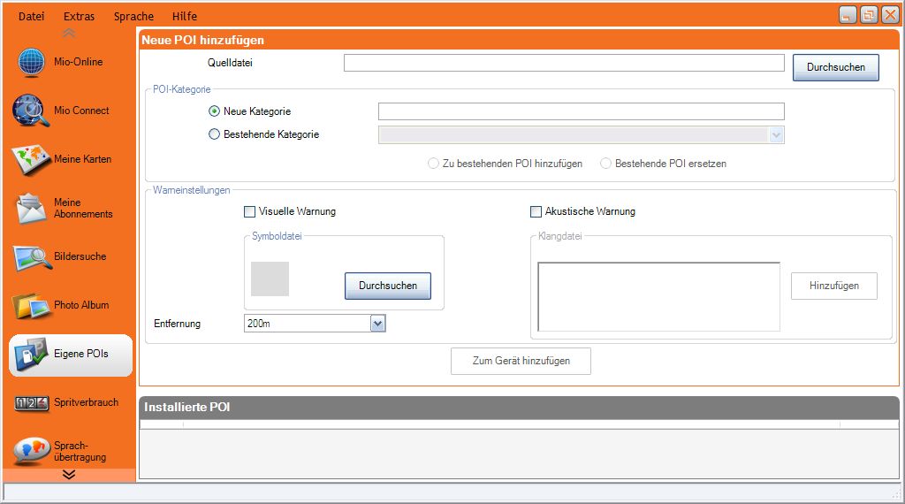Tick the Akustische Warnung checkbox
Screen dimensions: 905x504
coord(536,211)
